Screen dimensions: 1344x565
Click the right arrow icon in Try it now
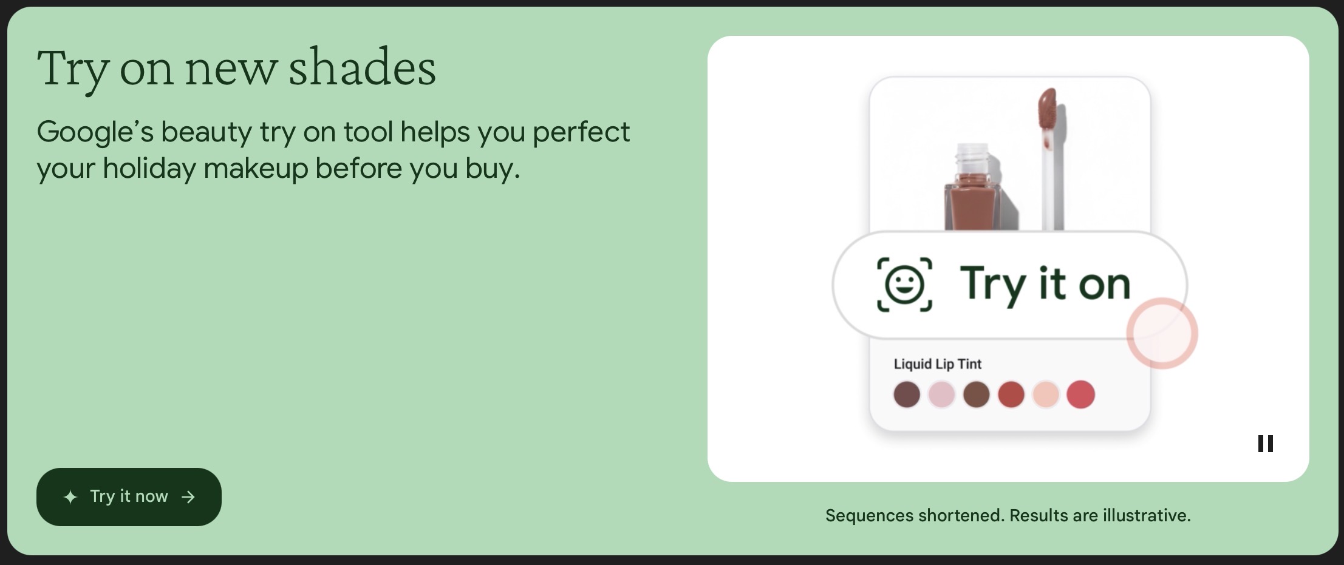click(188, 497)
